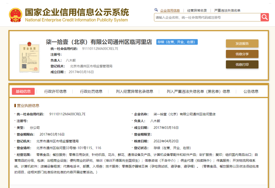Focus the enterprise name search input field
275x188 pixels.
[x=207, y=17]
